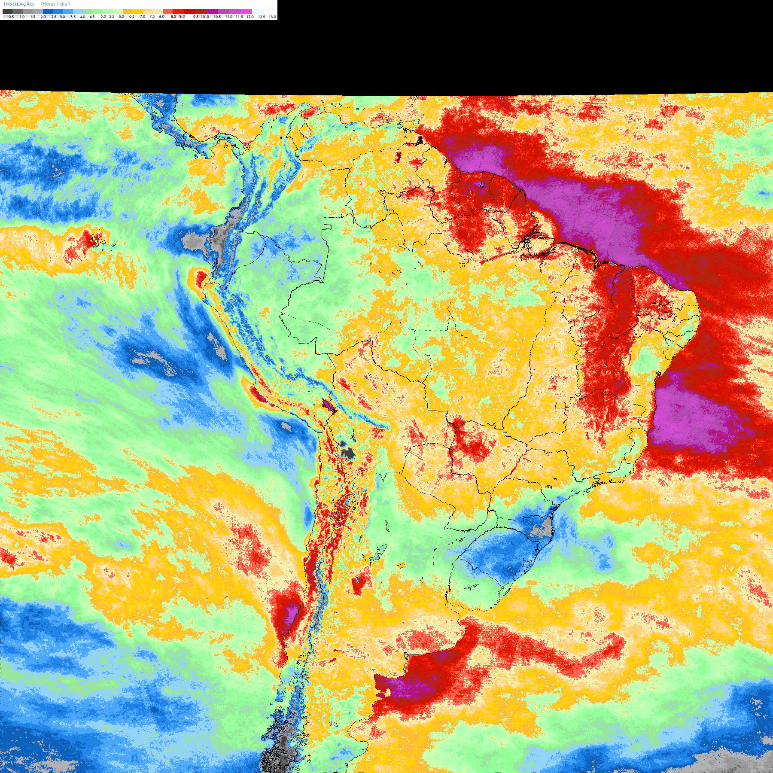Click the '4.0' legend value

(82, 17)
